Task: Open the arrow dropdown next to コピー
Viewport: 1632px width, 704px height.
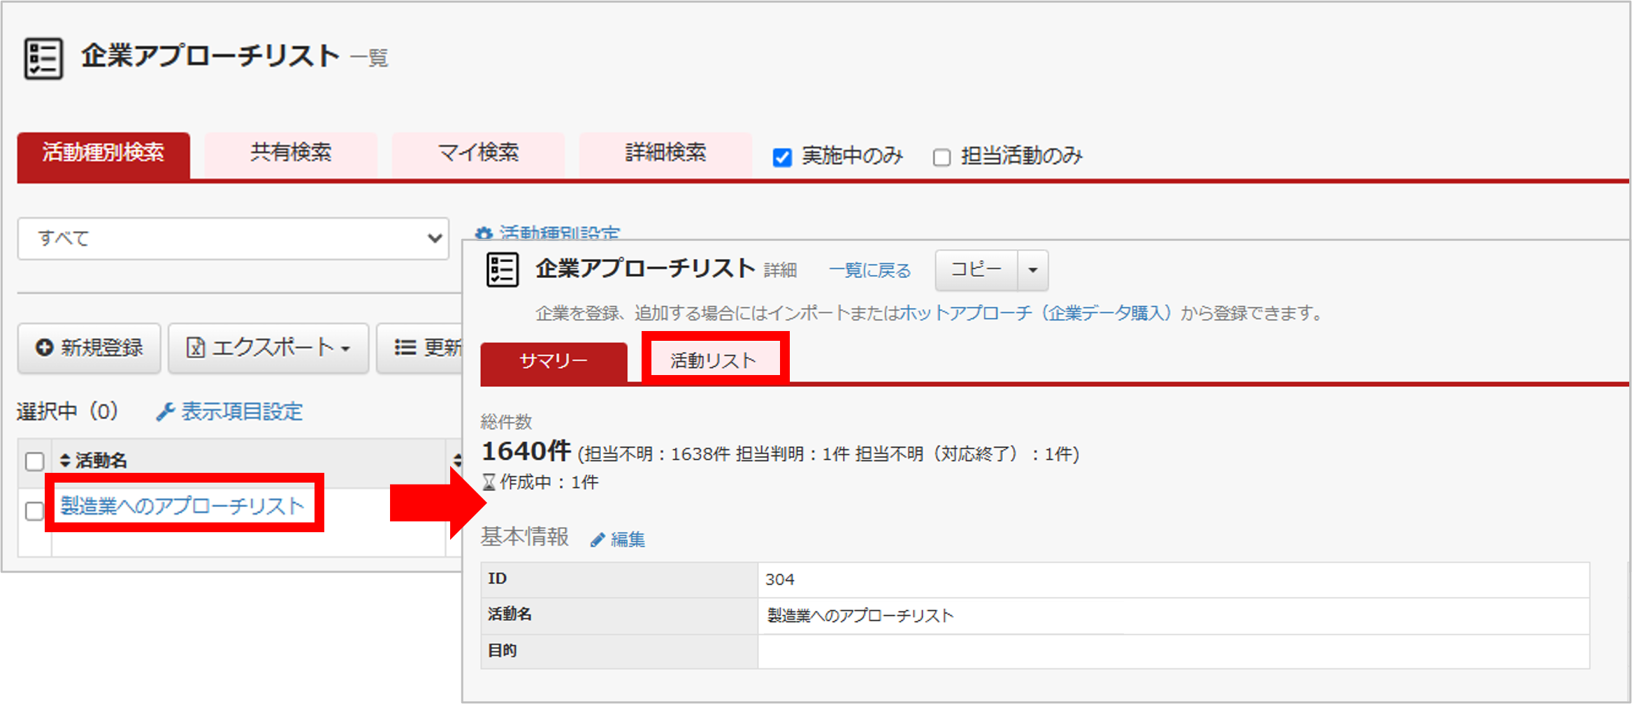Action: point(1032,270)
